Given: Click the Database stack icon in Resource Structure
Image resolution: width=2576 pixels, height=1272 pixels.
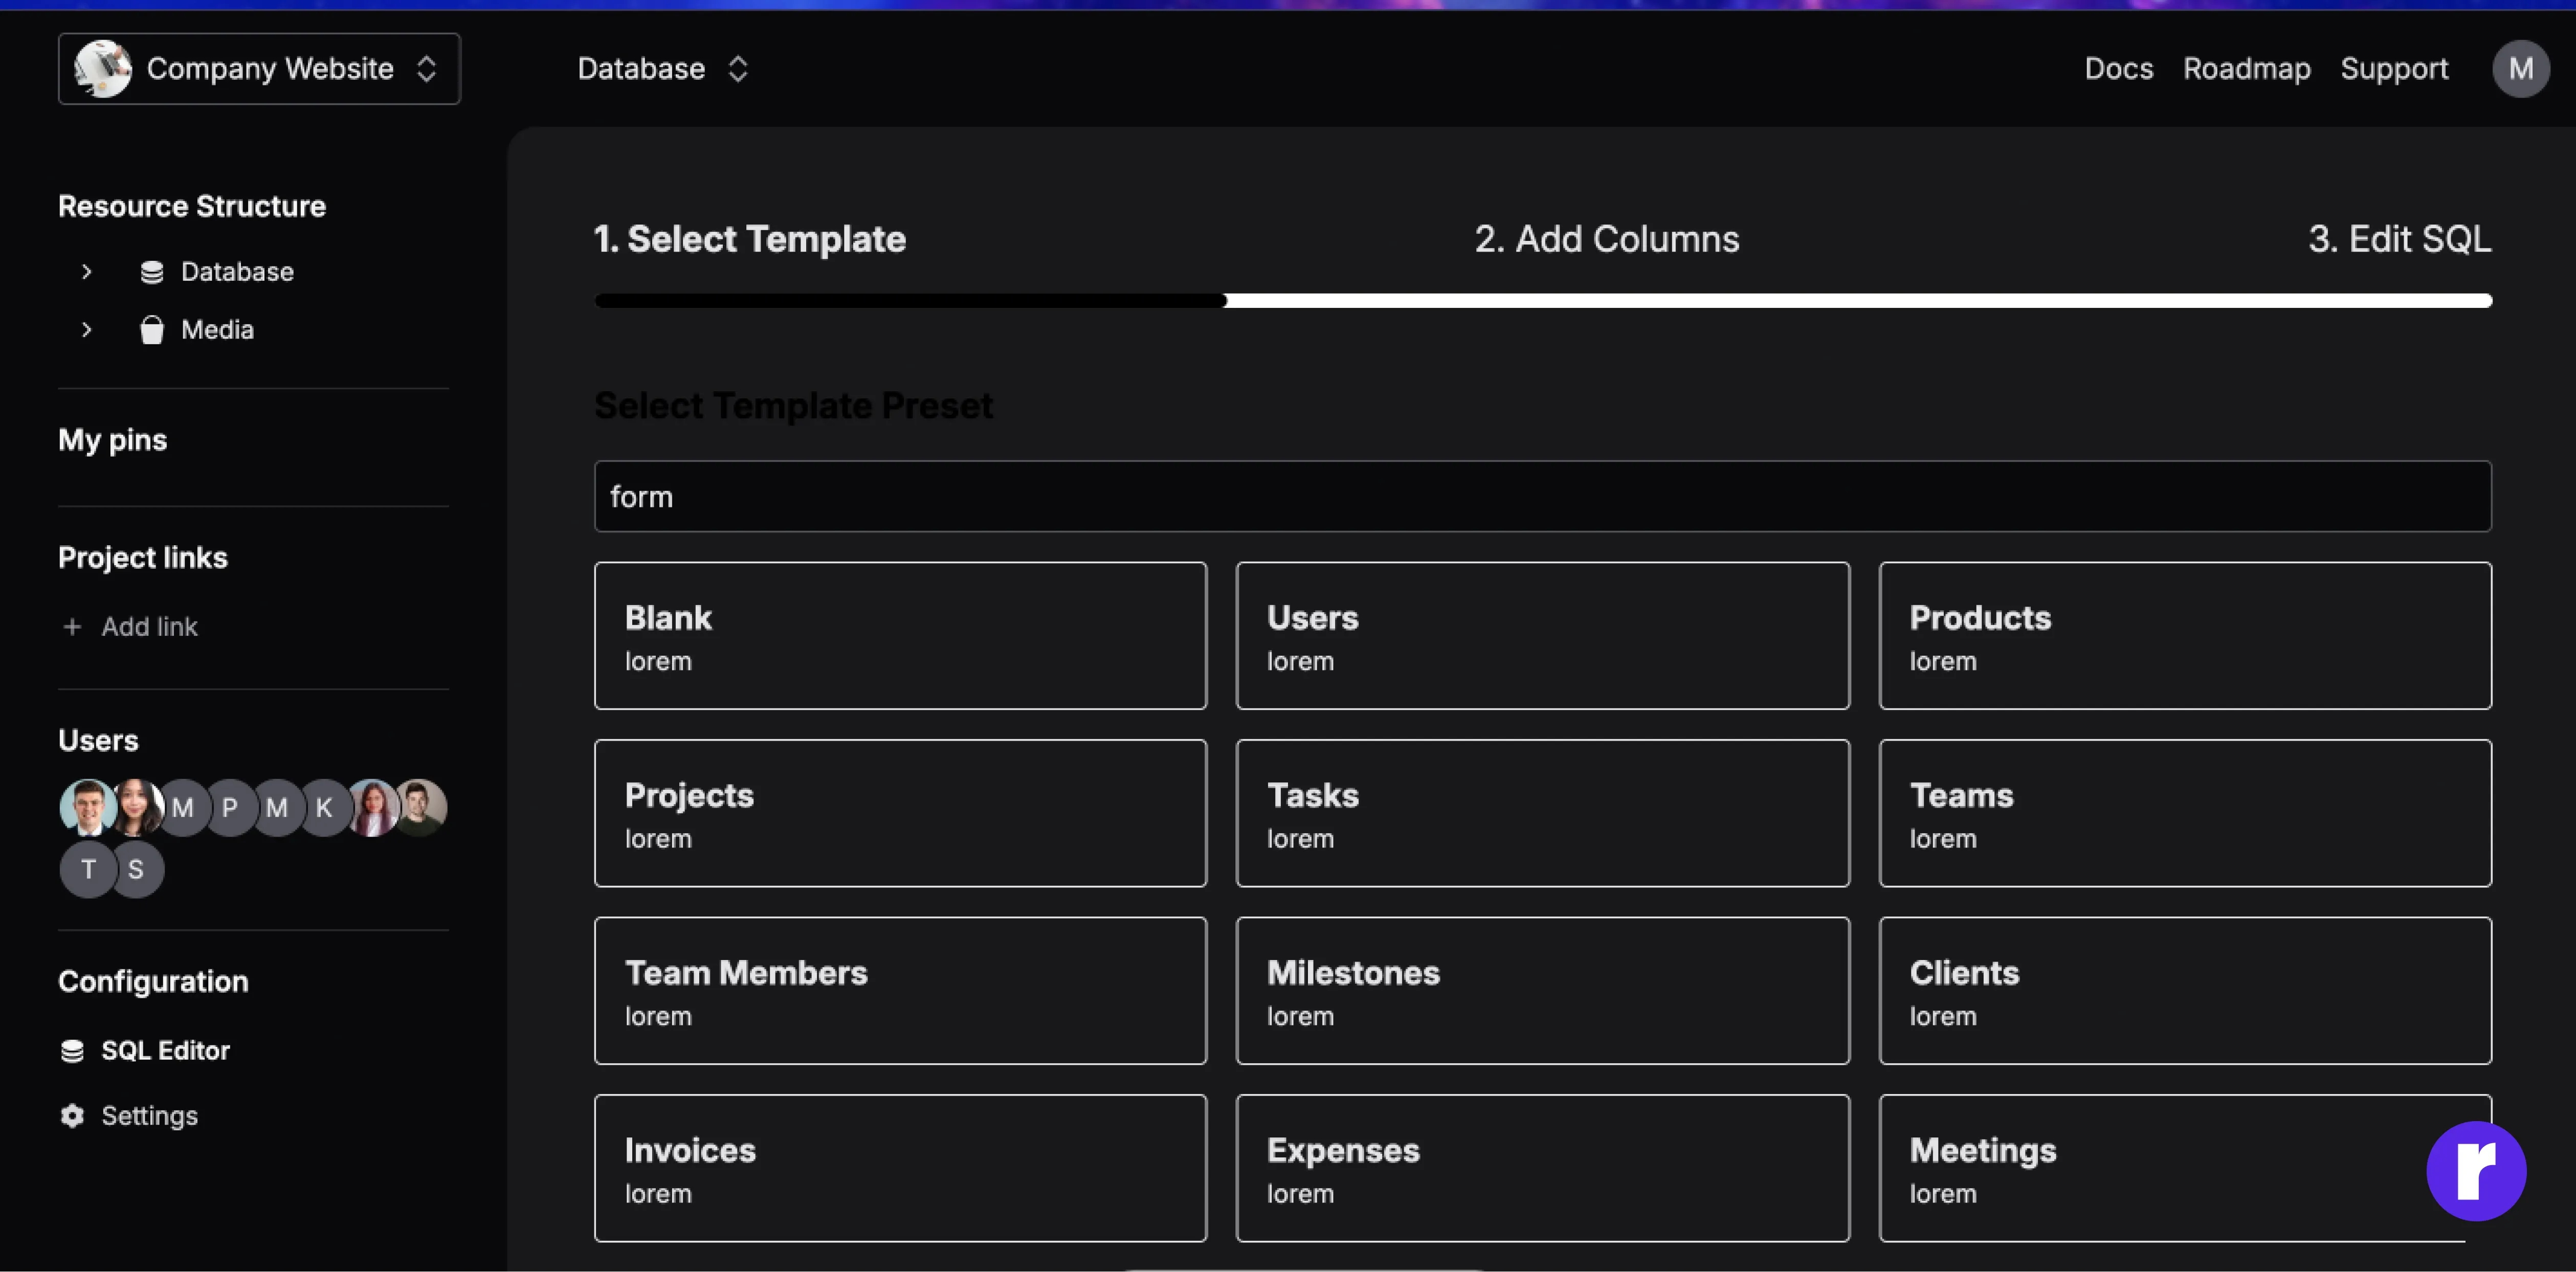Looking at the screenshot, I should coord(152,272).
